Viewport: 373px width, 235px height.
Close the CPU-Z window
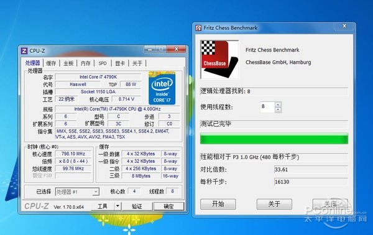[x=177, y=49]
